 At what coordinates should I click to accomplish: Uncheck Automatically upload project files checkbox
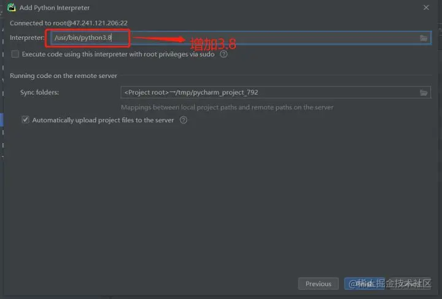[x=25, y=120]
